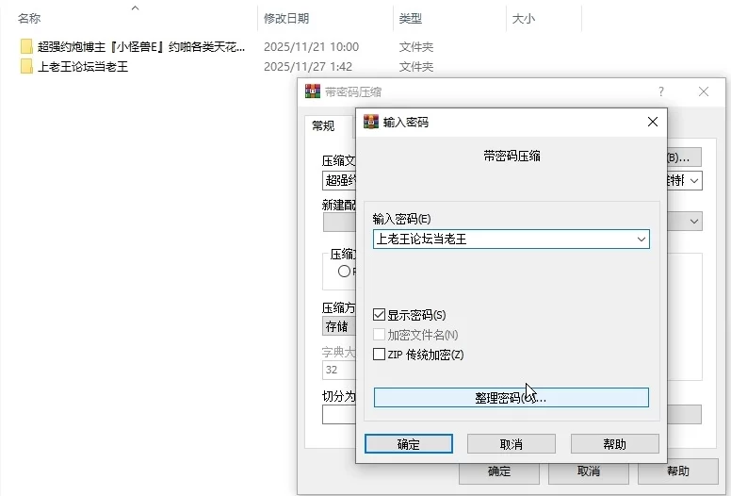Click the 整理密码 button
This screenshot has height=496, width=731.
coord(511,398)
